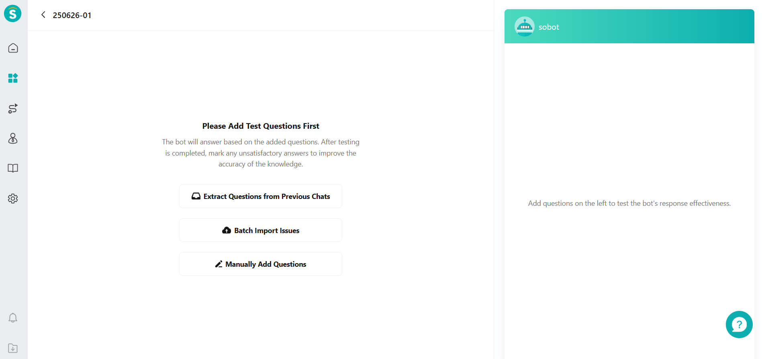Viewport: 762px width, 359px height.
Task: Click Please Add Test Questions First heading
Action: point(261,126)
